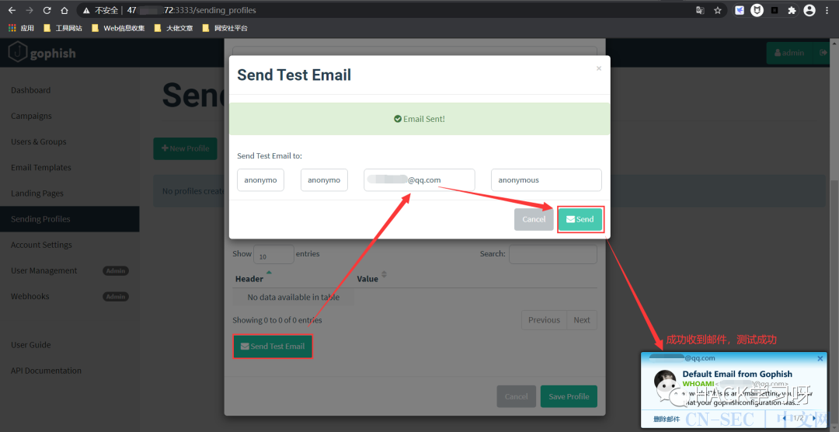Click the Send button in the test email dialog
The image size is (839, 432).
coord(580,219)
